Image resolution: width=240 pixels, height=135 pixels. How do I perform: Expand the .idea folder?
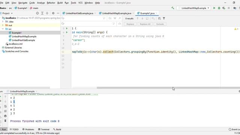[x=3, y=22]
